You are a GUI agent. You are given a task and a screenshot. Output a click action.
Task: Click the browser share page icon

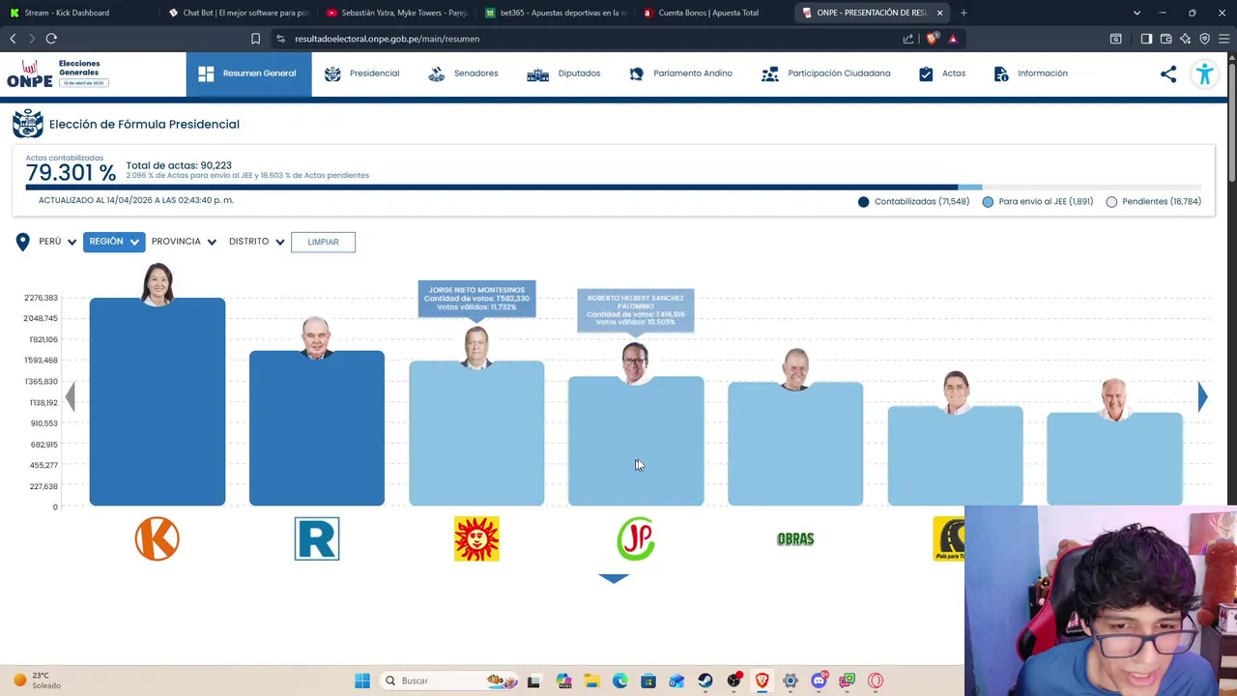908,39
